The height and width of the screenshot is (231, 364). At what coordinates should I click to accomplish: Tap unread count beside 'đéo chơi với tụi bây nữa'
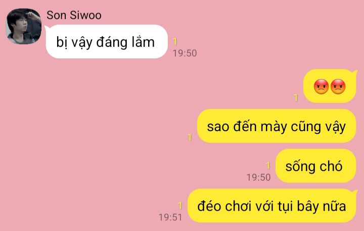click(180, 205)
